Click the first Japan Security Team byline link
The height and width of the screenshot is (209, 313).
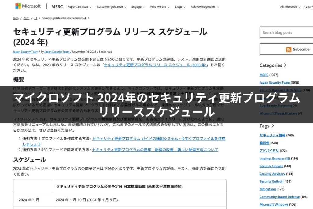tap(26, 52)
